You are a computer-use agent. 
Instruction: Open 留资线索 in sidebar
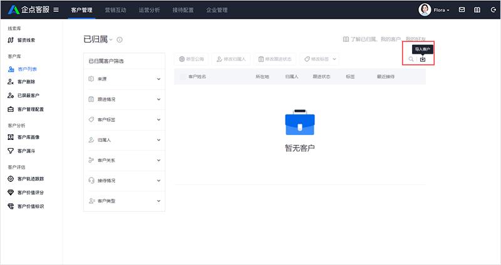21,40
